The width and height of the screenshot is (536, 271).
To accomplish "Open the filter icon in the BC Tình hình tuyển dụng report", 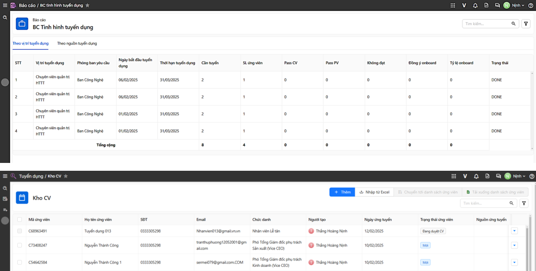I will (526, 24).
